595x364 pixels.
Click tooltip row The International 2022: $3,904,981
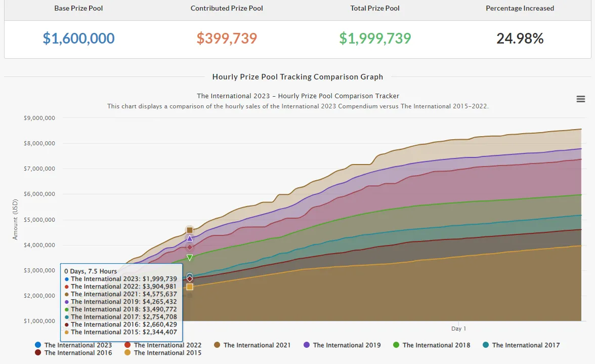pyautogui.click(x=120, y=287)
